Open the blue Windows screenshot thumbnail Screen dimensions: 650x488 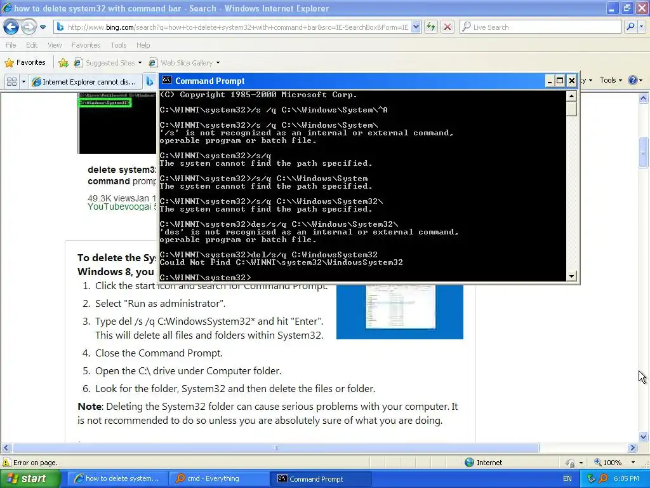point(400,311)
